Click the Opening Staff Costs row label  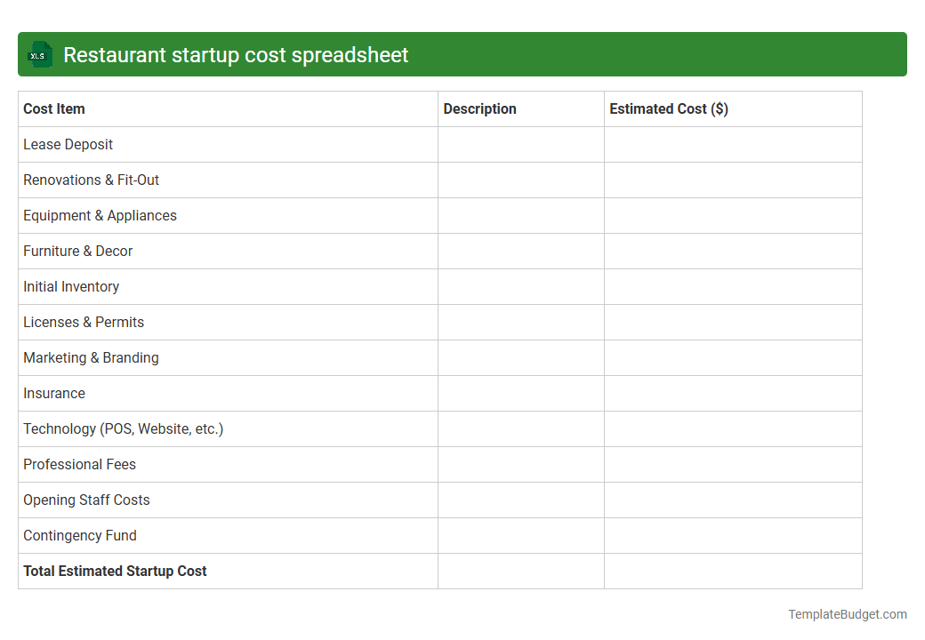(86, 500)
